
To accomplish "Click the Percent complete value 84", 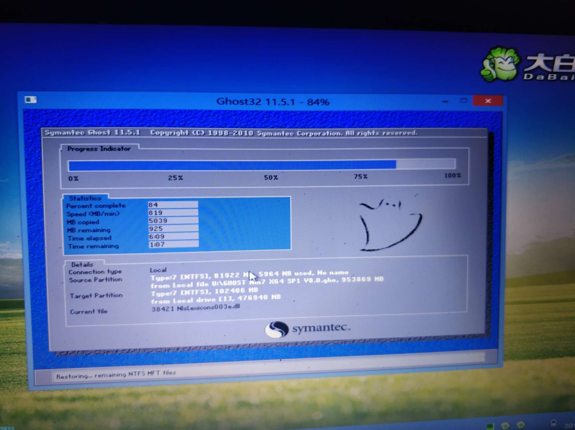I will [173, 205].
